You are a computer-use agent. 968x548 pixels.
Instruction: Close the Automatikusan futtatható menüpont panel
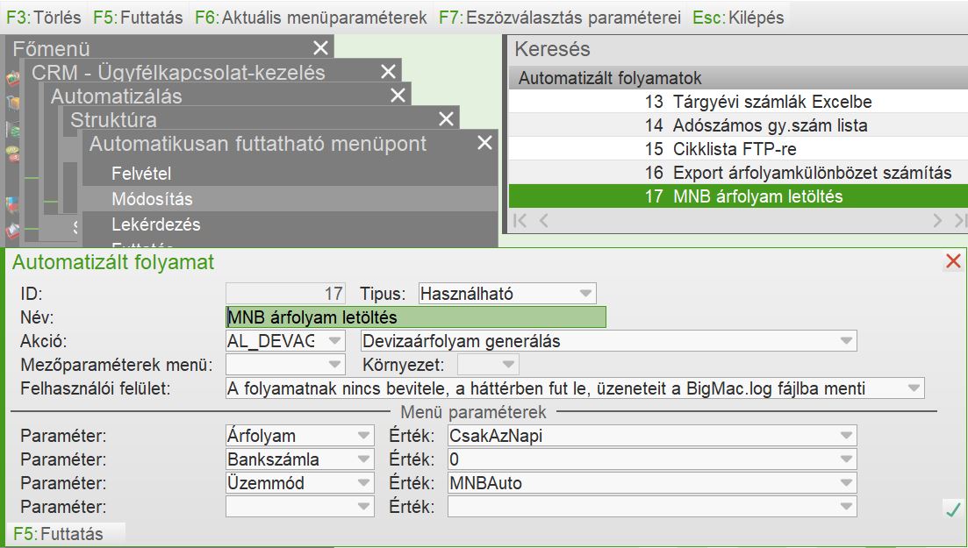[x=485, y=143]
